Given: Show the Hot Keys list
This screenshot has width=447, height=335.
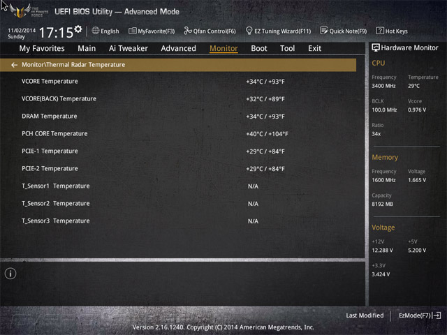Looking at the screenshot, I should pos(392,31).
